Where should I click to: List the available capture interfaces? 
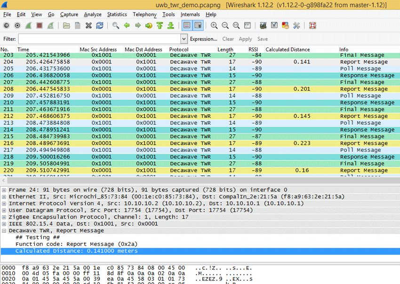tap(7, 25)
